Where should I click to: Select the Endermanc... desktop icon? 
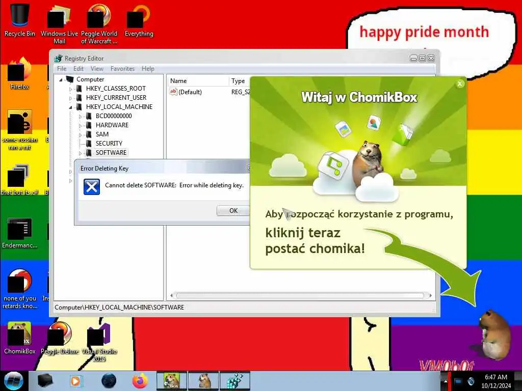tap(20, 233)
